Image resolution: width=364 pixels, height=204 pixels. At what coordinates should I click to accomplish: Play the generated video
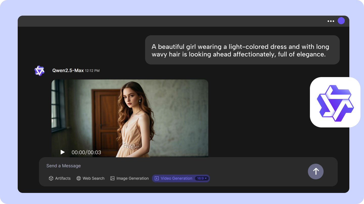tap(62, 152)
